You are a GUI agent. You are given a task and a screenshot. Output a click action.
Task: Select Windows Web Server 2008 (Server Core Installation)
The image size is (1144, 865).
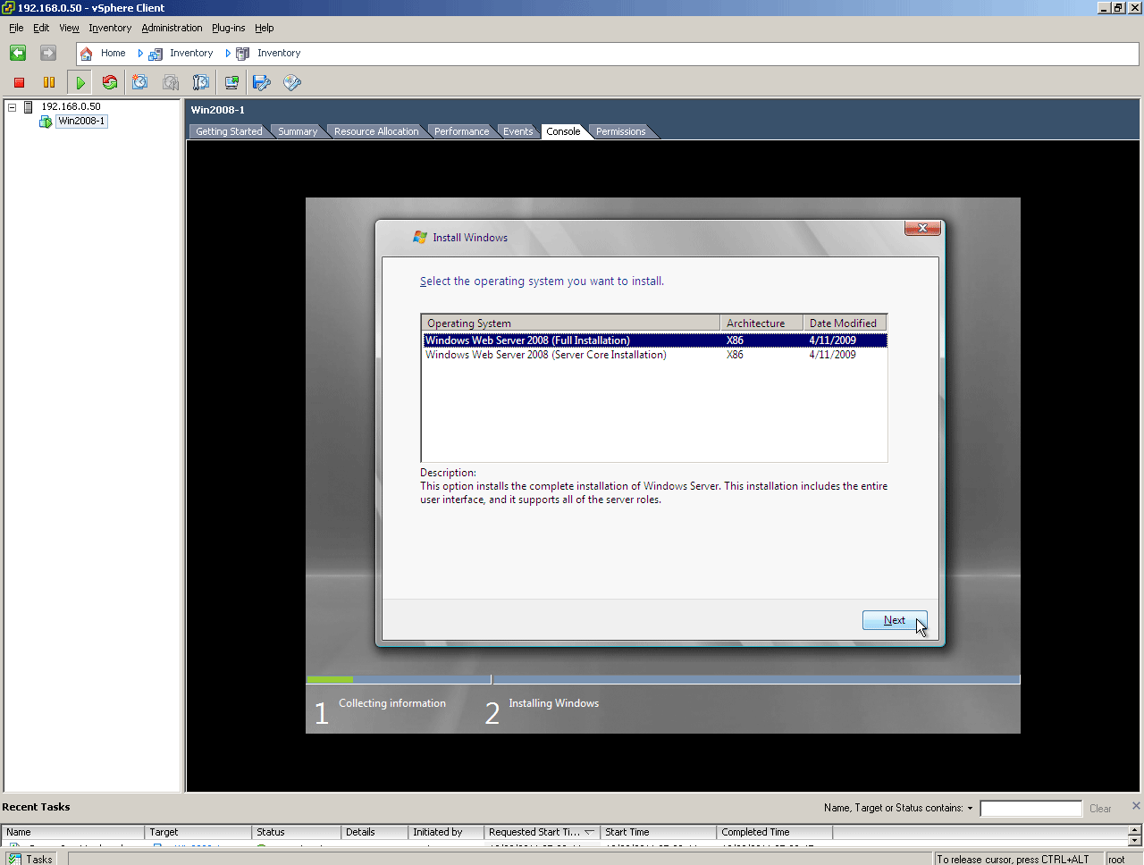(654, 355)
